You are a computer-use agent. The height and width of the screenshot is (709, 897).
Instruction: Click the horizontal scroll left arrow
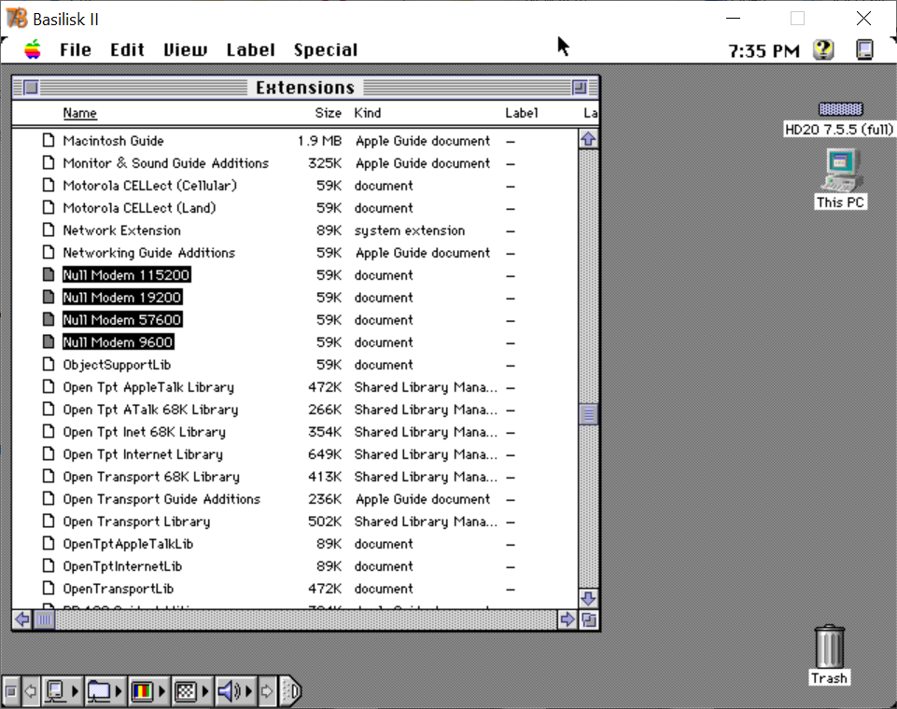[22, 619]
